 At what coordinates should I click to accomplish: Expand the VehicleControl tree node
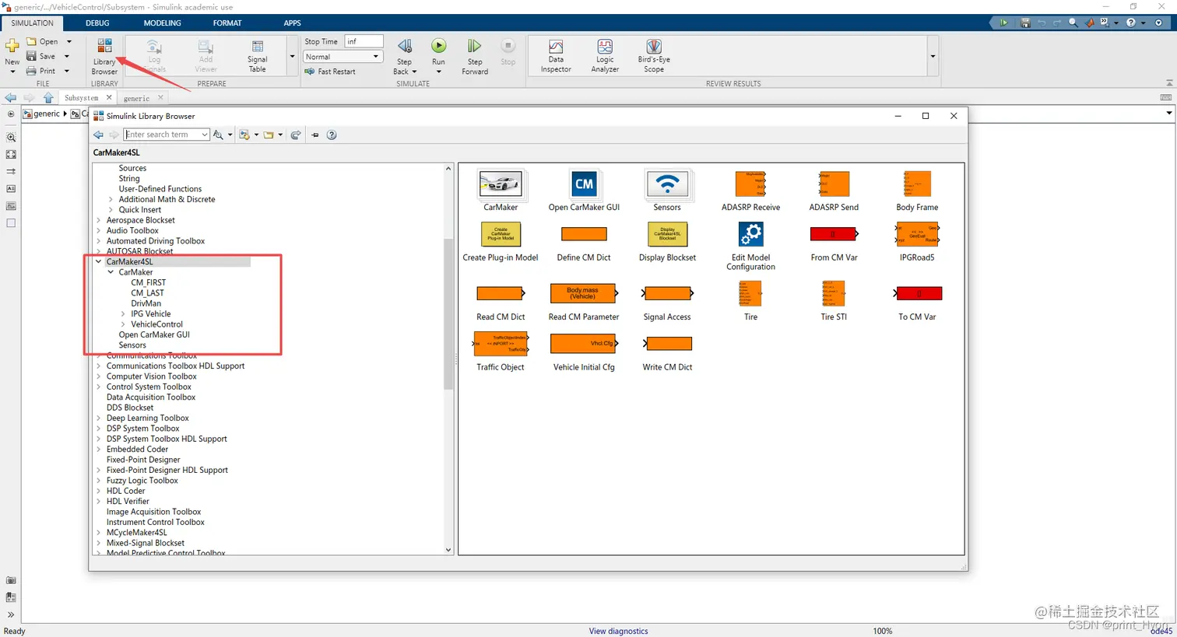point(123,324)
